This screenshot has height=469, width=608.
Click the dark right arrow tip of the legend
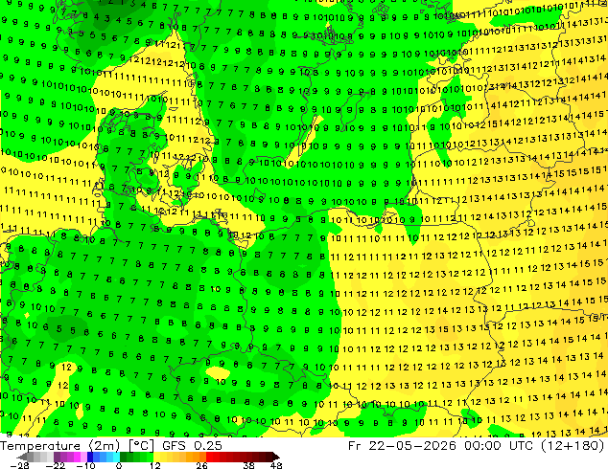coord(276,457)
